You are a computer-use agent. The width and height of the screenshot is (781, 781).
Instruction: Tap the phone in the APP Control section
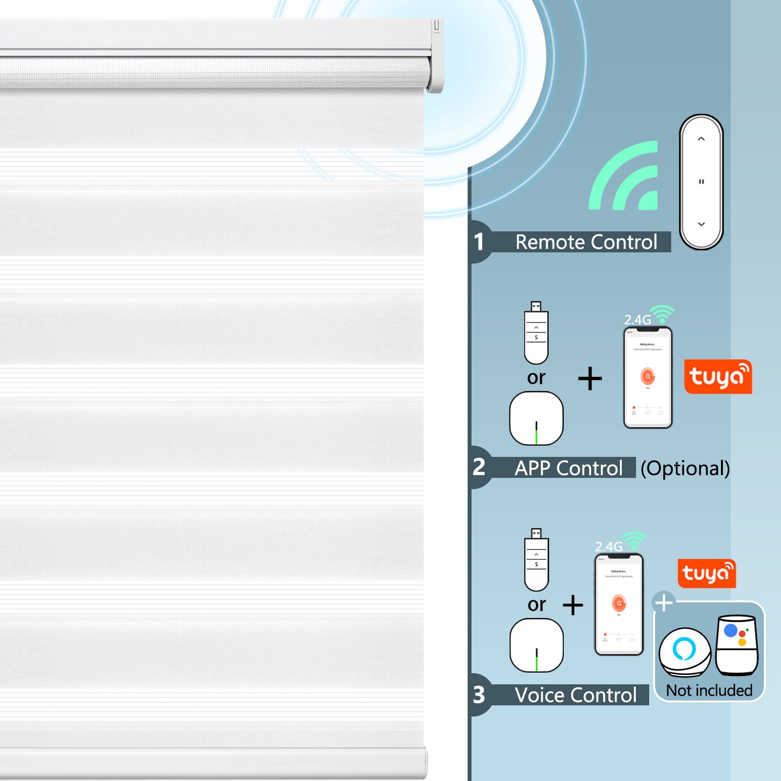point(648,377)
